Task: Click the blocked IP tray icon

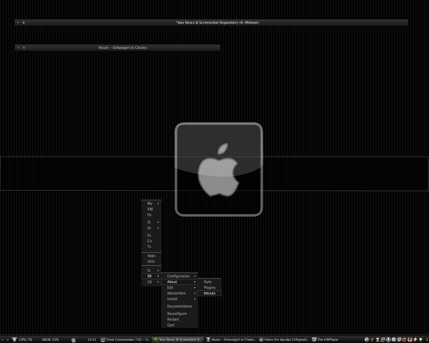Action: pos(405,339)
